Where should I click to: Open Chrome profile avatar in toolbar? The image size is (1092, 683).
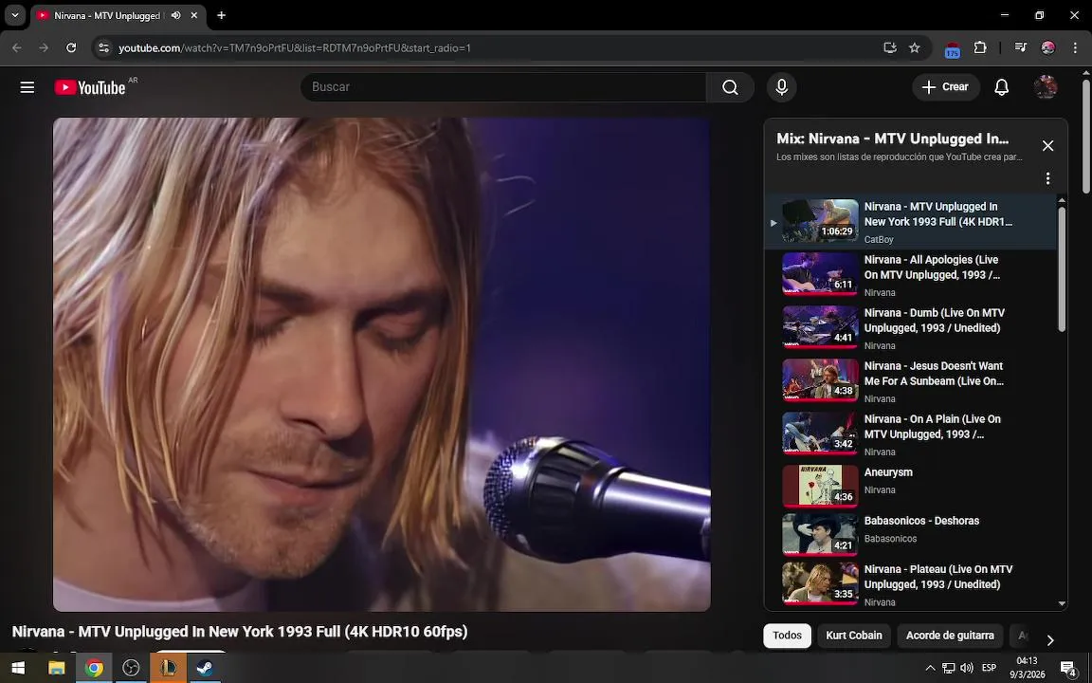click(1048, 47)
